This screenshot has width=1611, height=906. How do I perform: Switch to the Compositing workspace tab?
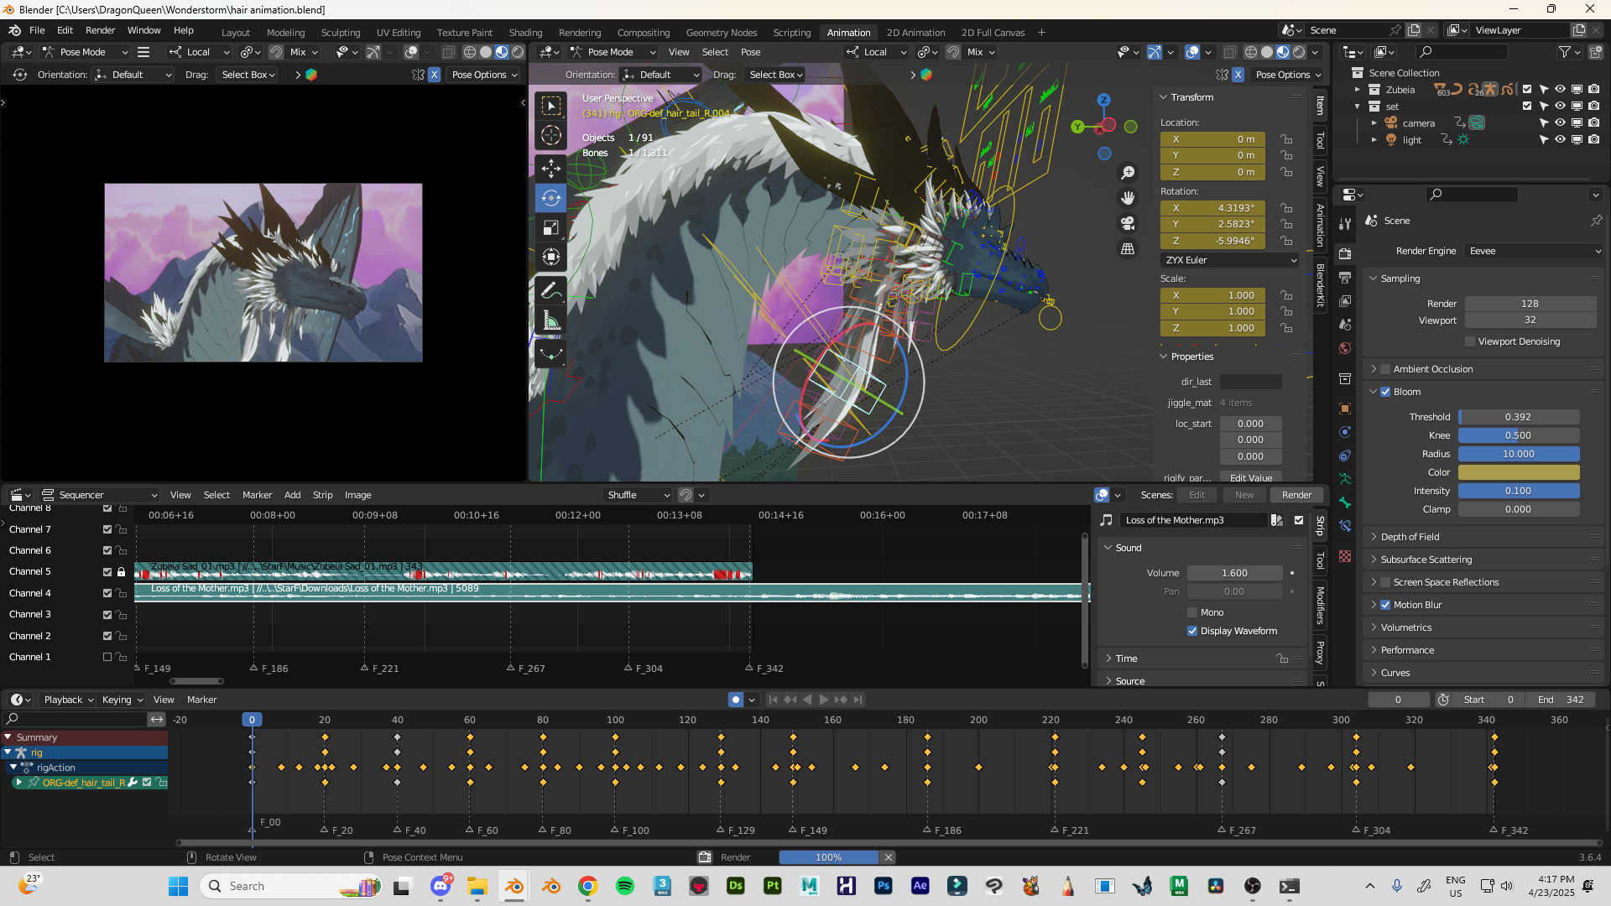coord(644,33)
